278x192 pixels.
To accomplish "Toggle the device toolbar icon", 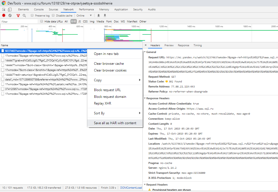I will 10,10.
